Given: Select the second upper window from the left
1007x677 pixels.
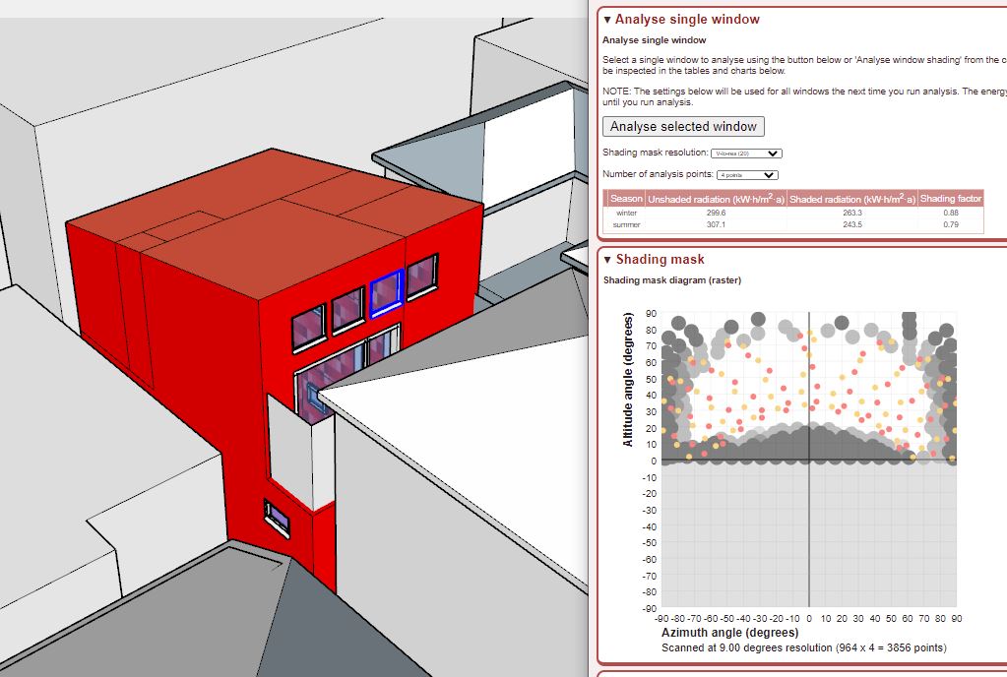Looking at the screenshot, I should tap(347, 309).
